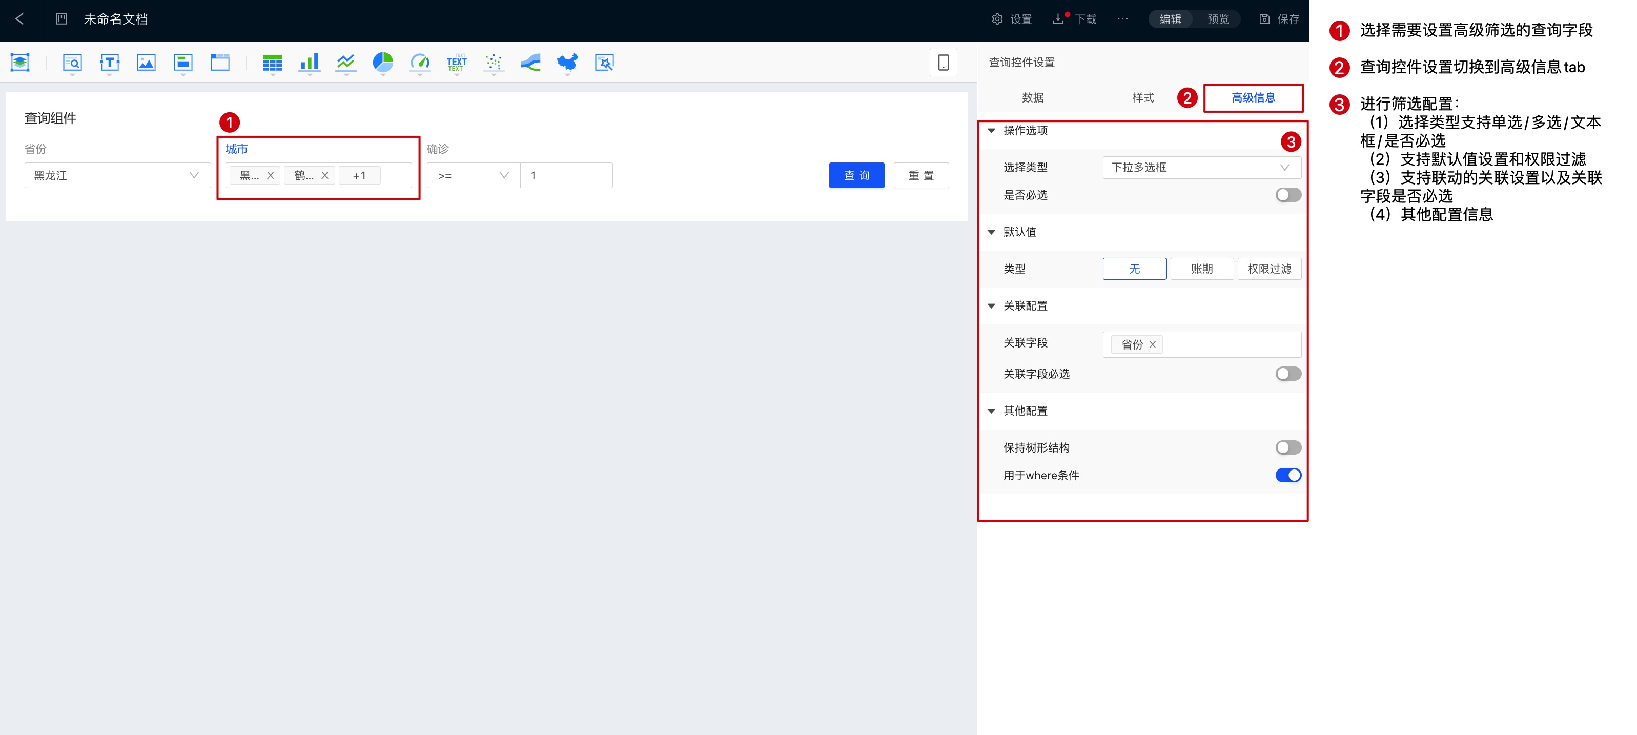This screenshot has width=1637, height=735.
Task: Add a container panel component
Action: point(183,62)
